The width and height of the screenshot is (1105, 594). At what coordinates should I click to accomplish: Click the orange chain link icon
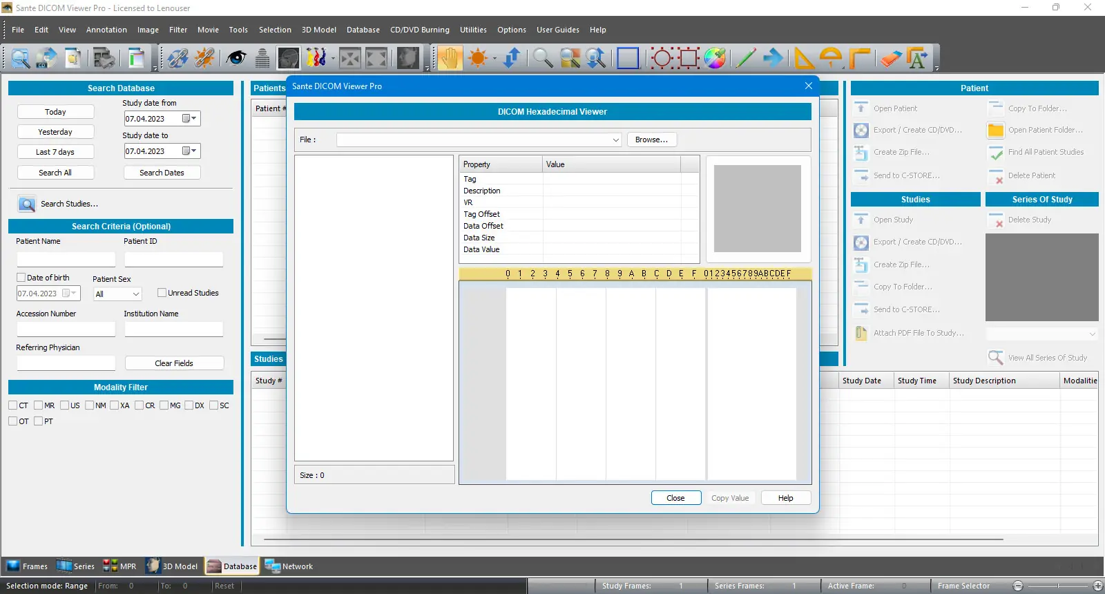pos(204,58)
